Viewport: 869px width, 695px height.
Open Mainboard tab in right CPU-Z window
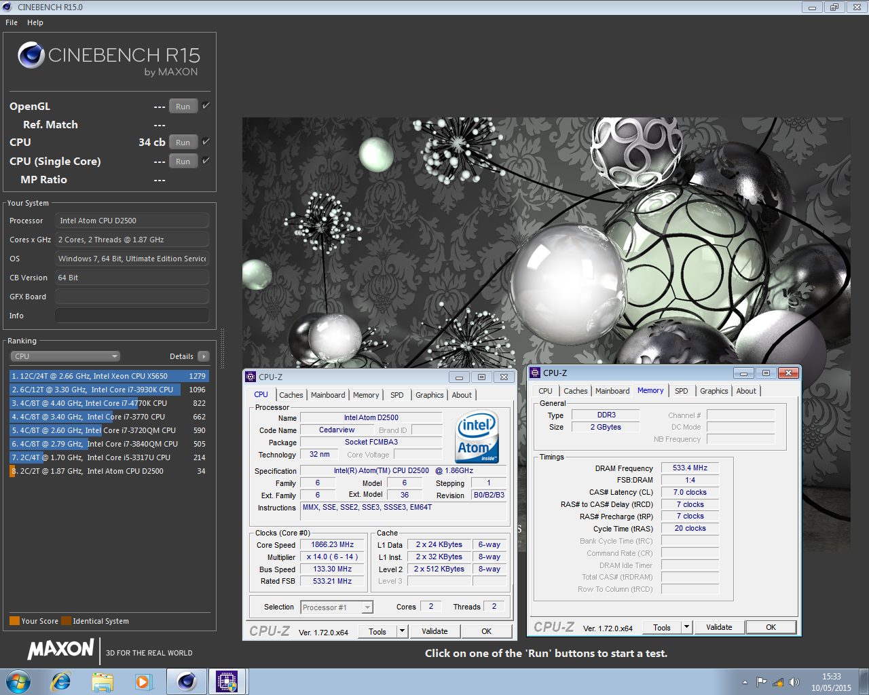click(612, 391)
